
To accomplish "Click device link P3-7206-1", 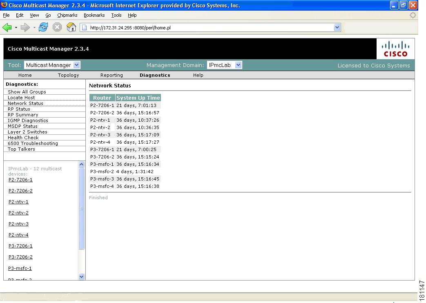I will (x=20, y=246).
